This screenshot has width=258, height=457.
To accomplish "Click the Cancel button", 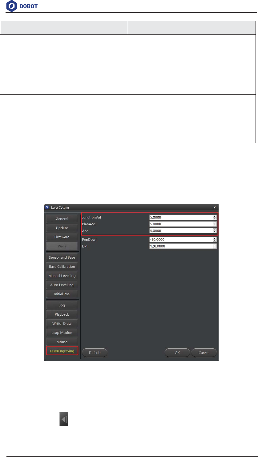I will coord(204,353).
